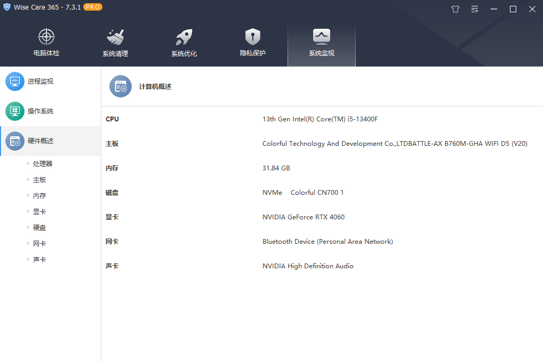This screenshot has height=362, width=543.
Task: Maximize the Wise Care 365 window
Action: coord(513,10)
